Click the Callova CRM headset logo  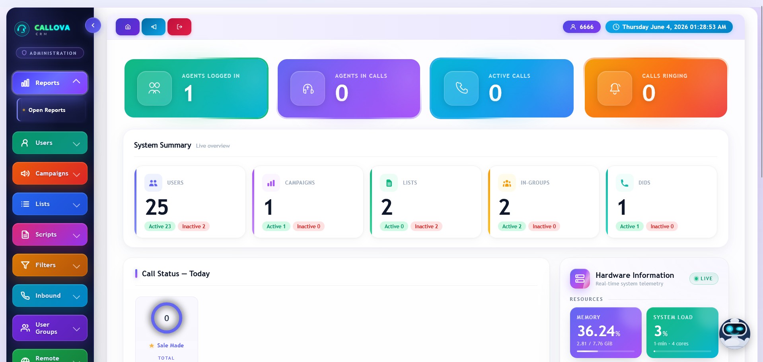[x=22, y=29]
